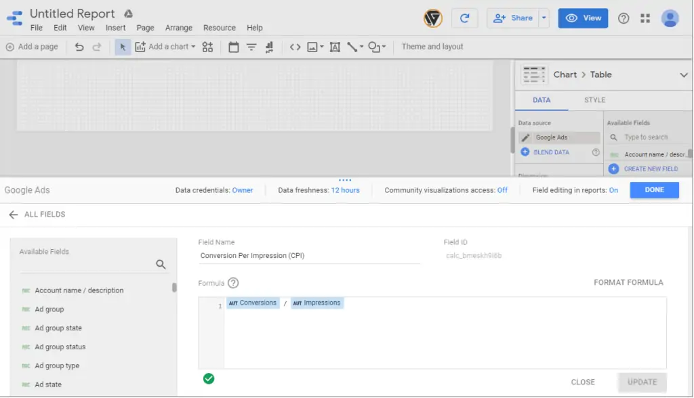The width and height of the screenshot is (694, 398).
Task: Click the selection arrow tool
Action: click(123, 47)
